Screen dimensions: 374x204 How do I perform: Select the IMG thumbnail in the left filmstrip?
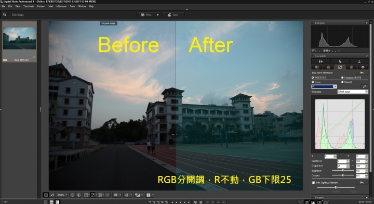[x=19, y=42]
